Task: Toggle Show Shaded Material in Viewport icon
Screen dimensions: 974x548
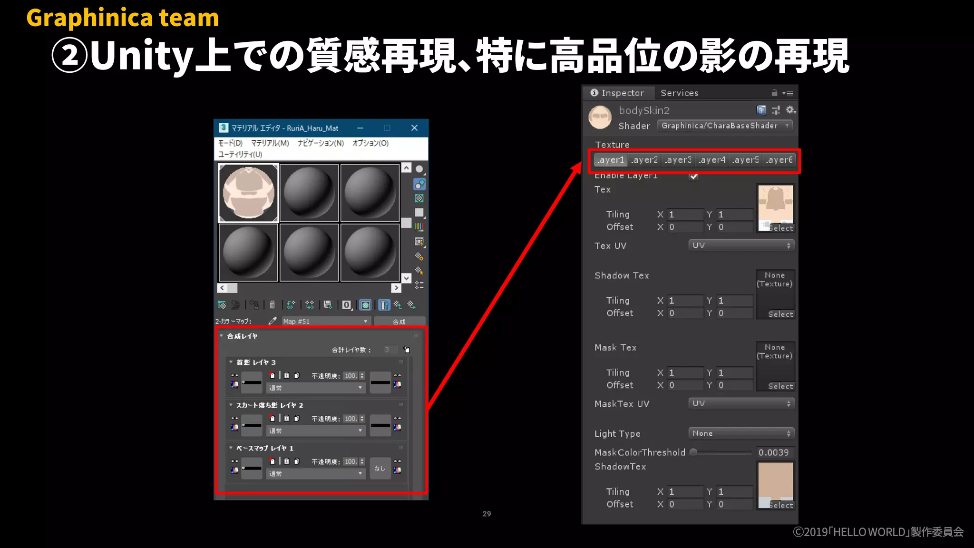Action: coord(365,305)
